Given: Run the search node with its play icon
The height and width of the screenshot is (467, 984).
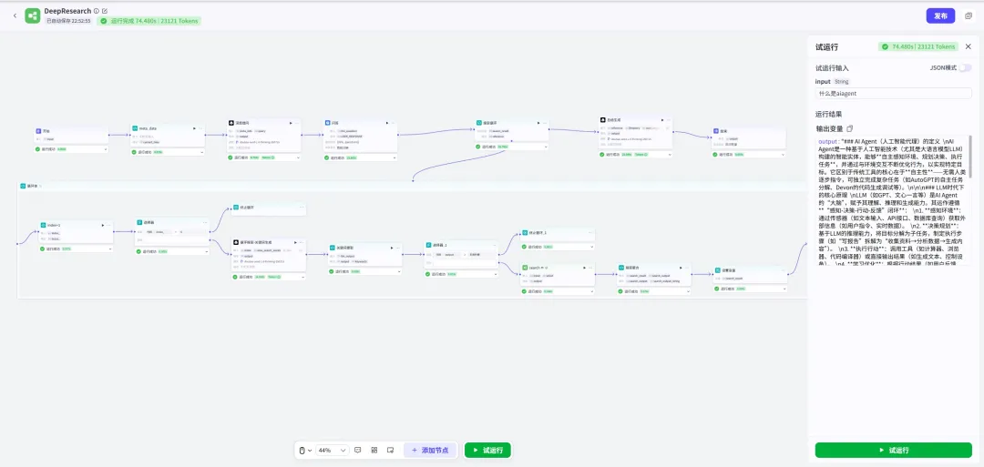Looking at the screenshot, I should (x=584, y=267).
